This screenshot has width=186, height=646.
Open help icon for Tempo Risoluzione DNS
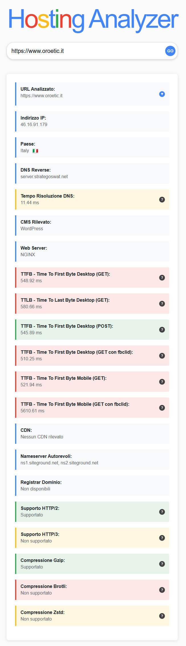point(162,200)
